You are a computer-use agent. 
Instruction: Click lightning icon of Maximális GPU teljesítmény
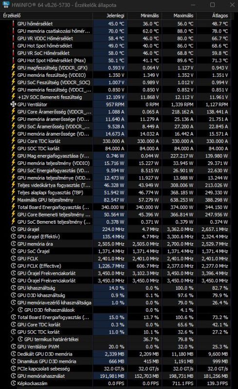14,200
